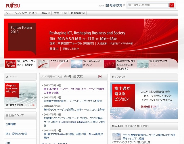The image size is (184, 144).
Task: Expand the ソリューション＆サービス dropdown arrow
Action: [36, 13]
